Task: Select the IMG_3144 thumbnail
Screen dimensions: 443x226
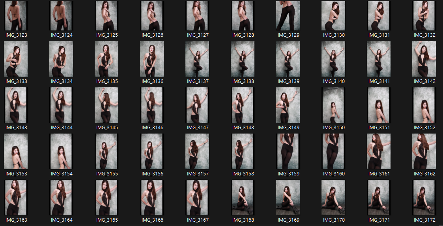Action: (x=61, y=105)
